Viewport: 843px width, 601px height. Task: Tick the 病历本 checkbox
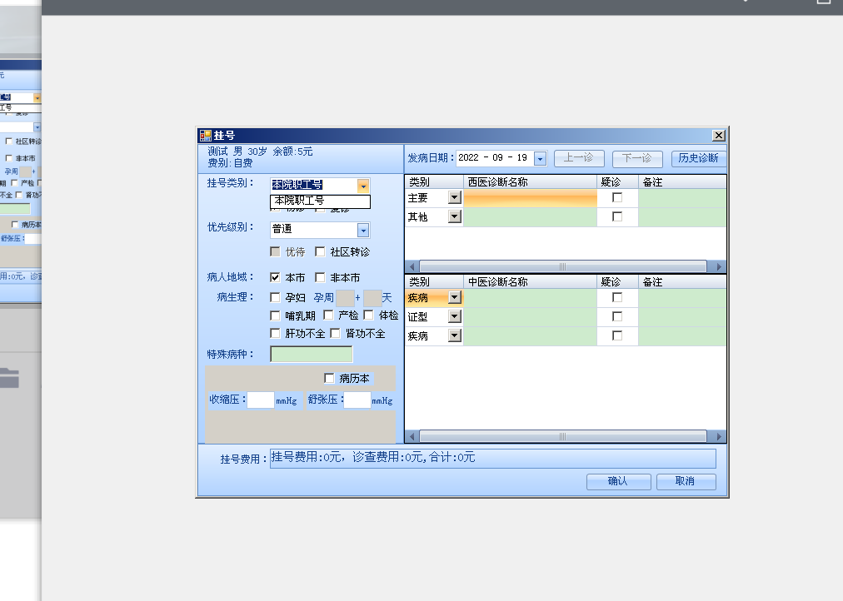330,379
